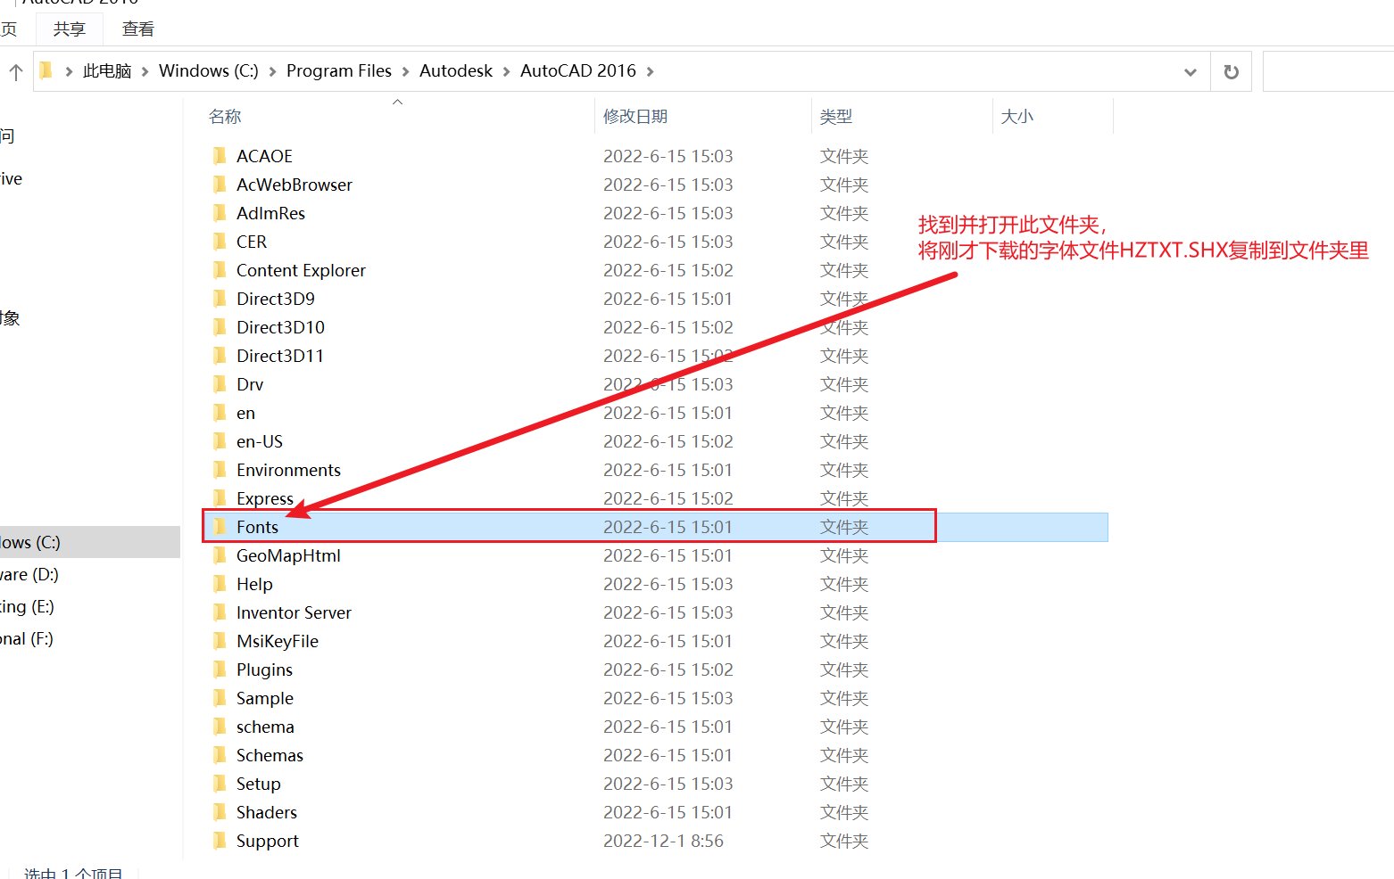This screenshot has height=879, width=1394.
Task: Click the search input field
Action: [x=1328, y=72]
